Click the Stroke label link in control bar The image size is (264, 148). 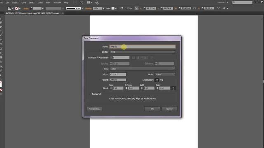26,8
